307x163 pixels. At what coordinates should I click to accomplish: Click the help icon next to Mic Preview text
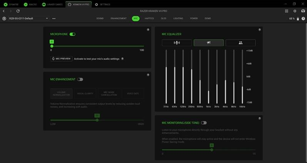click(122, 59)
